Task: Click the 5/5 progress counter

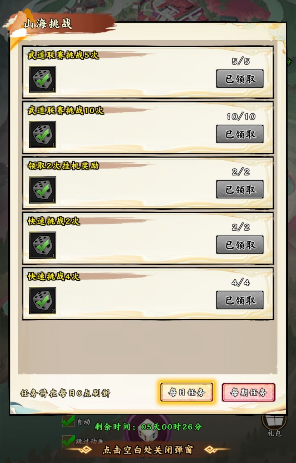Action: pos(241,61)
